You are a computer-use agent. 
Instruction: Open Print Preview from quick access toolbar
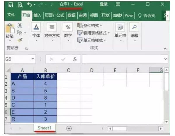tap(20, 5)
